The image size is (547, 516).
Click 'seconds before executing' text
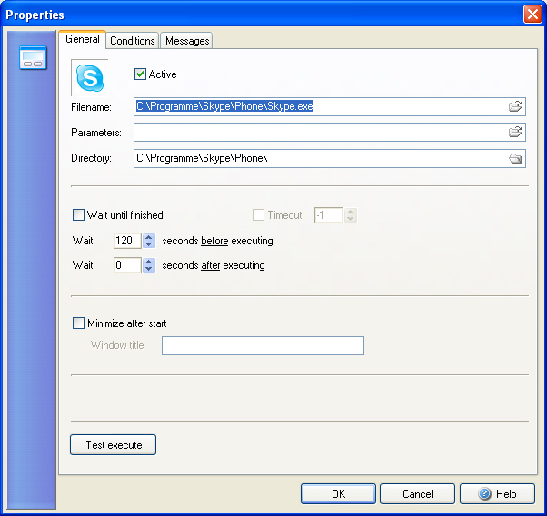pyautogui.click(x=218, y=241)
